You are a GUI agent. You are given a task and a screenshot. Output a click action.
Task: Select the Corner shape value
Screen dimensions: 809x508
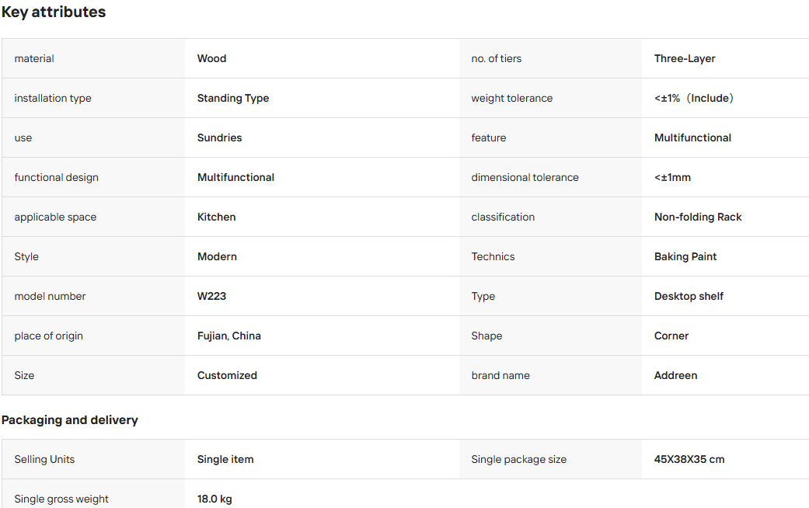pos(671,336)
